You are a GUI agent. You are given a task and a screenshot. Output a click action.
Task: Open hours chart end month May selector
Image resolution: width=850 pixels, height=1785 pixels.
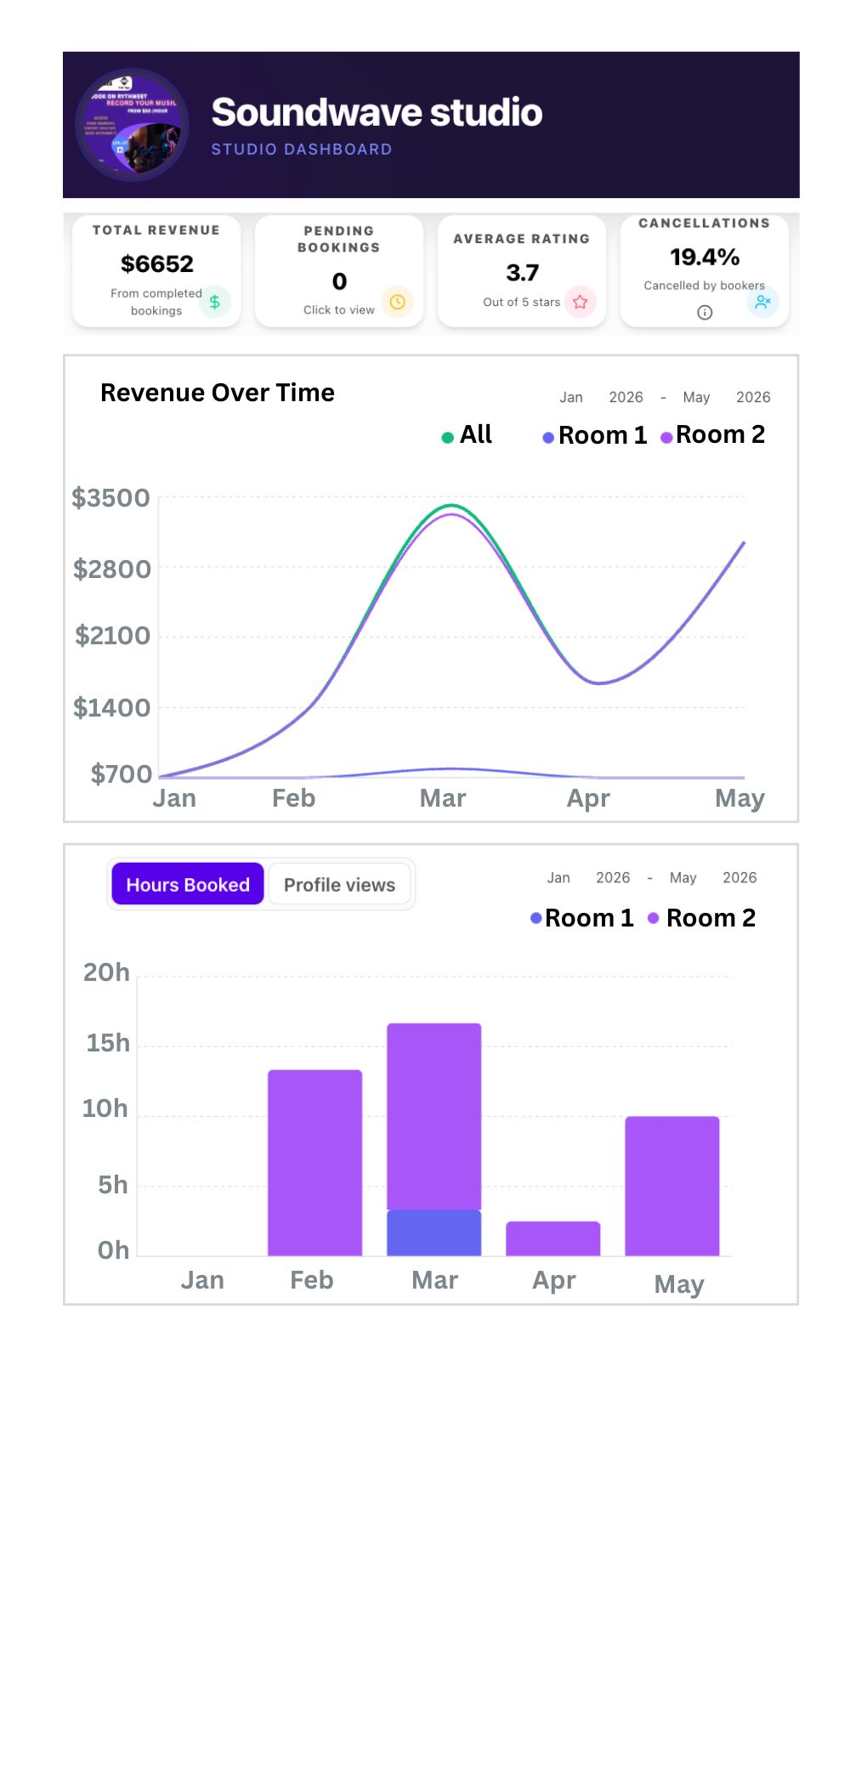[x=683, y=877]
